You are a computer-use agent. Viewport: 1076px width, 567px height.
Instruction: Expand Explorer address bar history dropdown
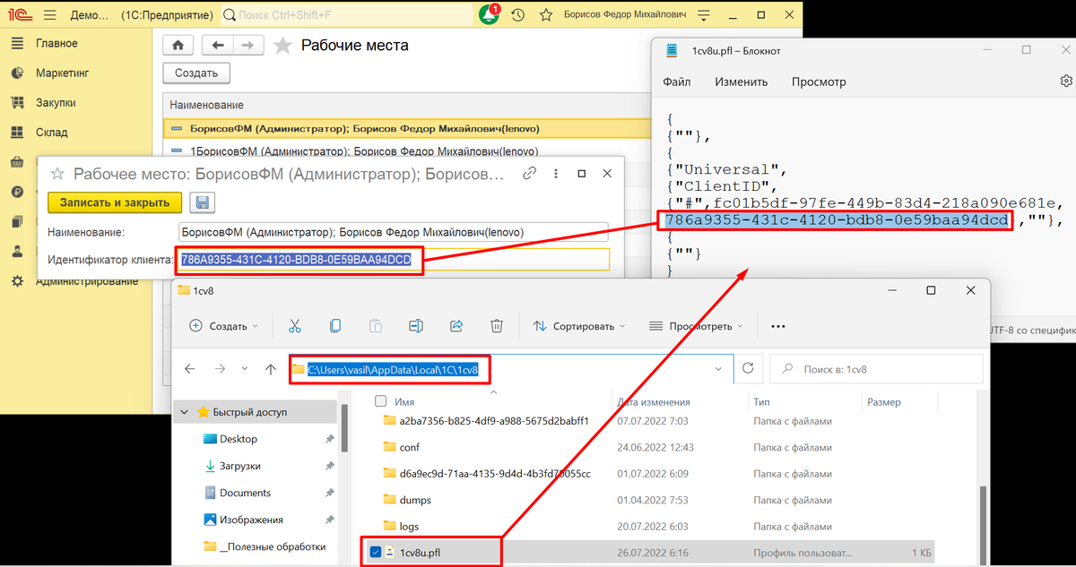(x=718, y=369)
